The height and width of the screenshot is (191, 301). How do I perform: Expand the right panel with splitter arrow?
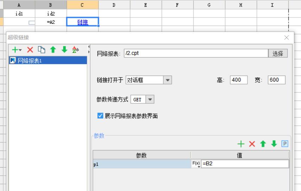coord(89,52)
